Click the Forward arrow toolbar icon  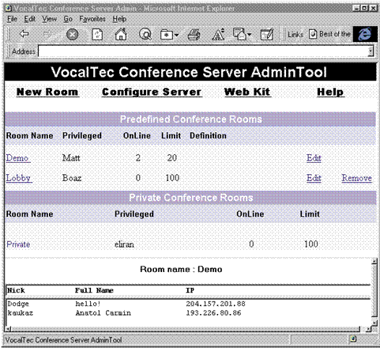(47, 34)
